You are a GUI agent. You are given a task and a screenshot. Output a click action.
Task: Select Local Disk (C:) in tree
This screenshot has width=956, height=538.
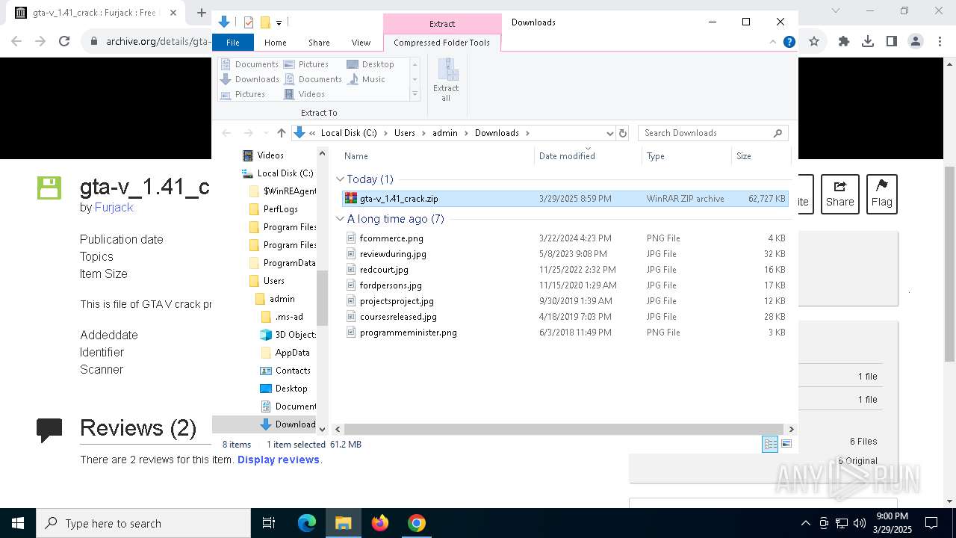[x=277, y=173]
